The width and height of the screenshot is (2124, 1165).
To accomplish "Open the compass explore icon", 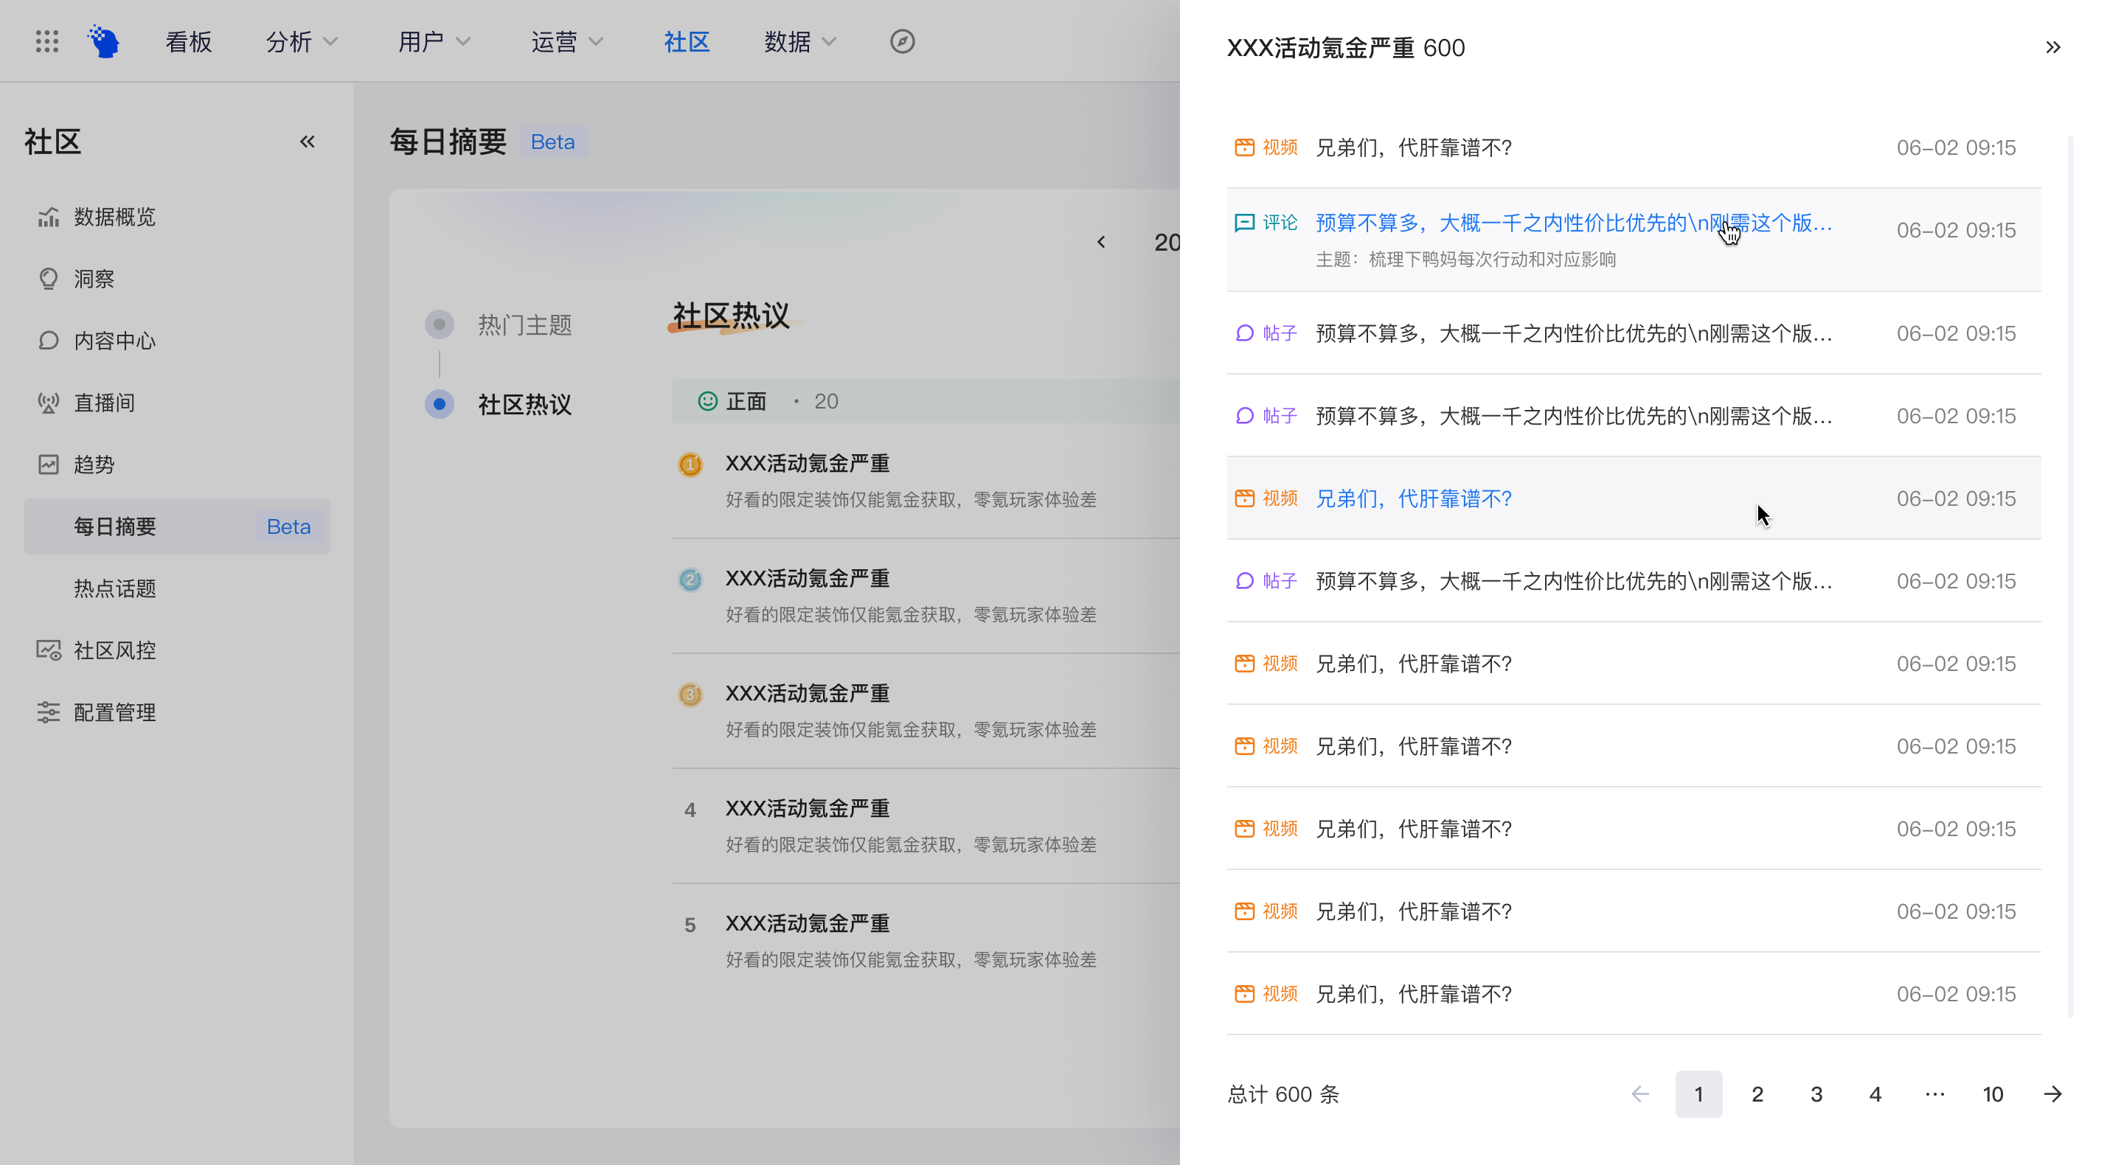I will click(x=902, y=41).
